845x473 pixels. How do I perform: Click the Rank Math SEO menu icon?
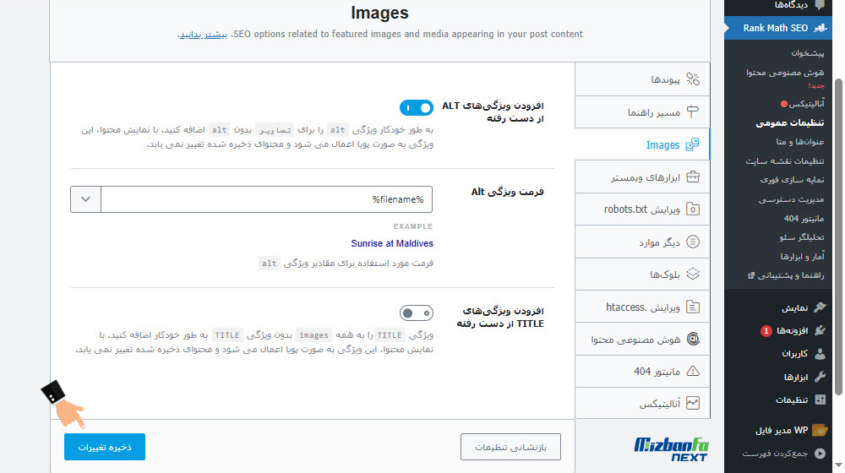click(820, 28)
